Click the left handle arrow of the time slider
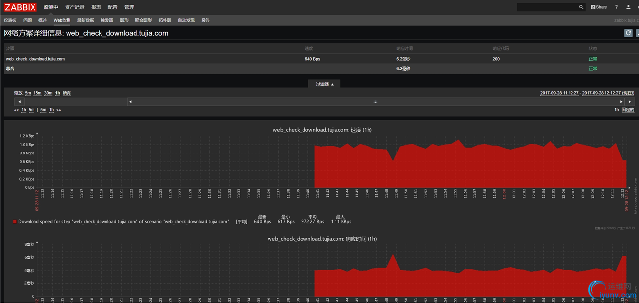639x303 pixels. point(130,102)
